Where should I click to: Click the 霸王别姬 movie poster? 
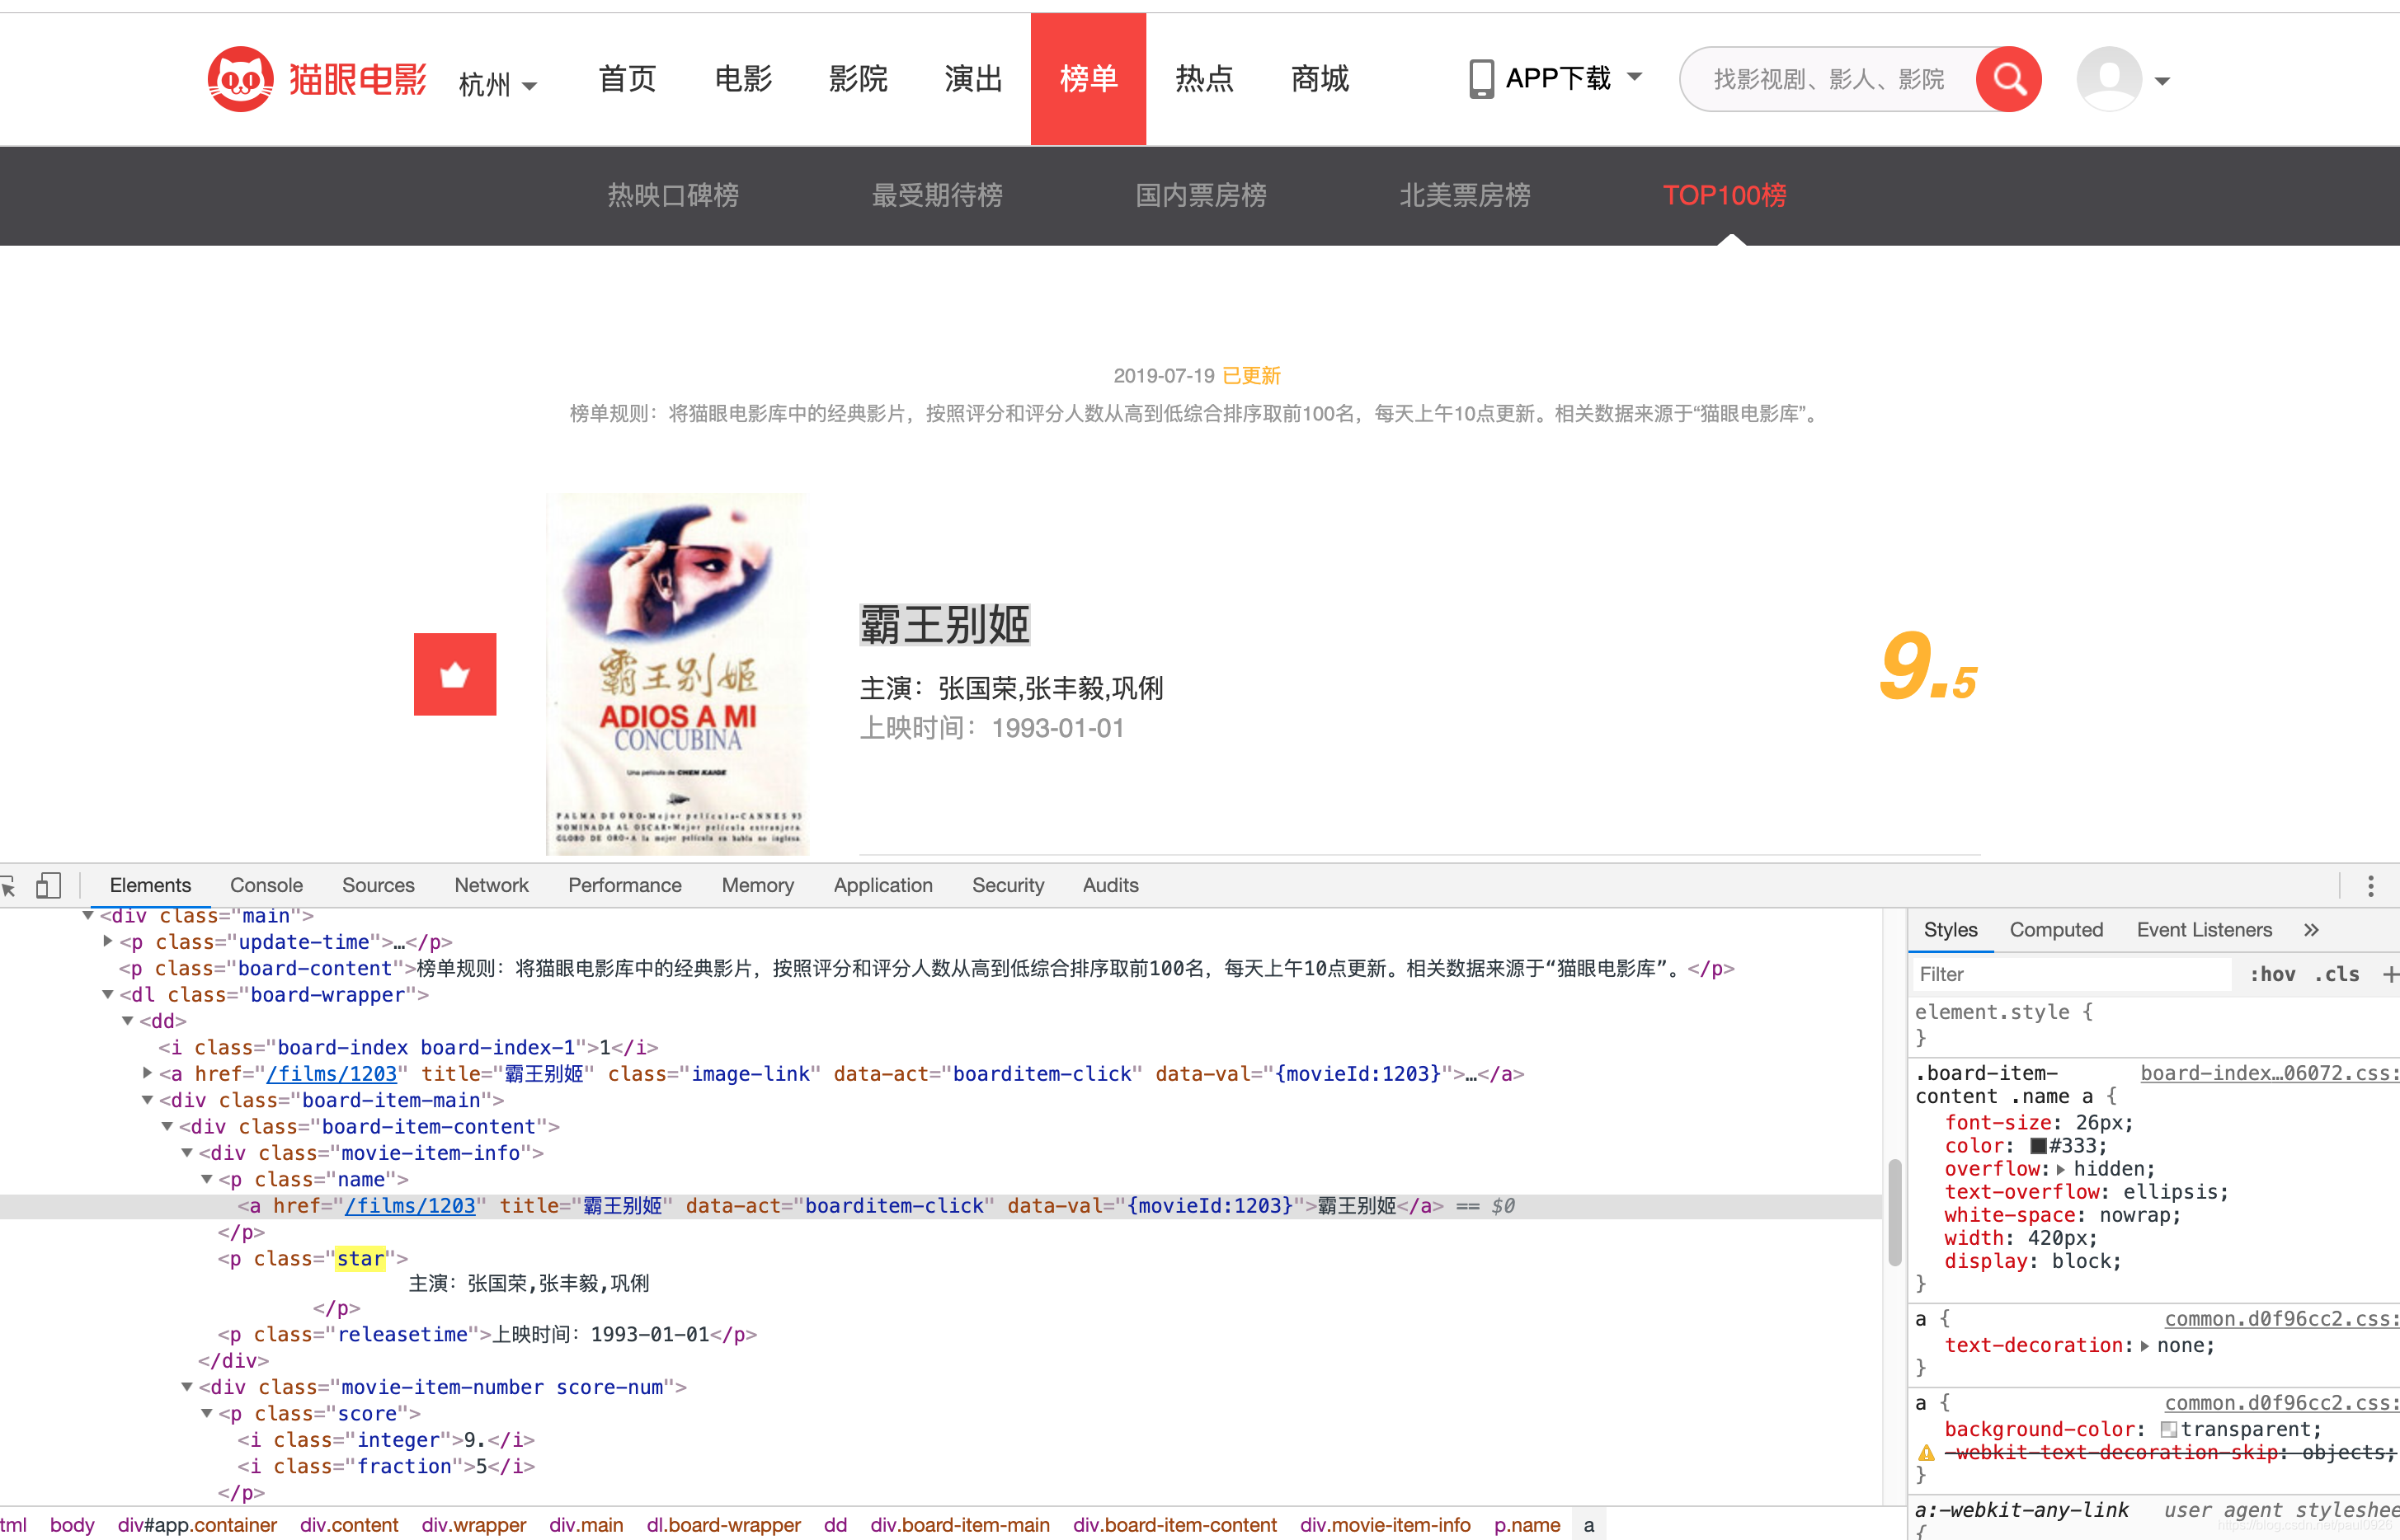pos(677,674)
